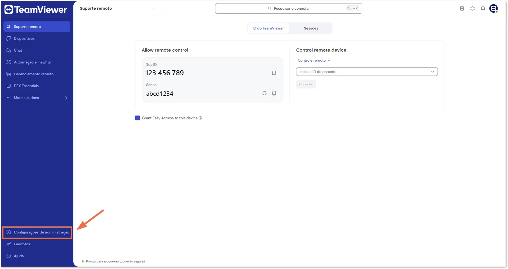Click Insira a ID do parceiro field
The height and width of the screenshot is (269, 508).
(367, 72)
